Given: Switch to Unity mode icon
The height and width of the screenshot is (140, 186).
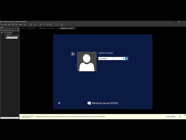Looking at the screenshot, I should point(53,24).
